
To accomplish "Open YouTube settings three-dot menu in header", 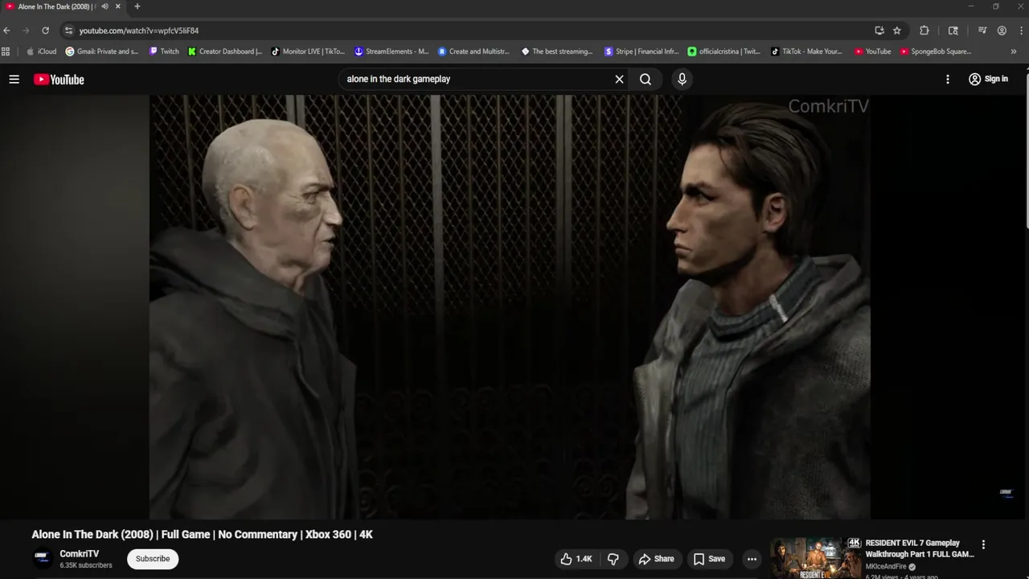I will click(x=947, y=79).
